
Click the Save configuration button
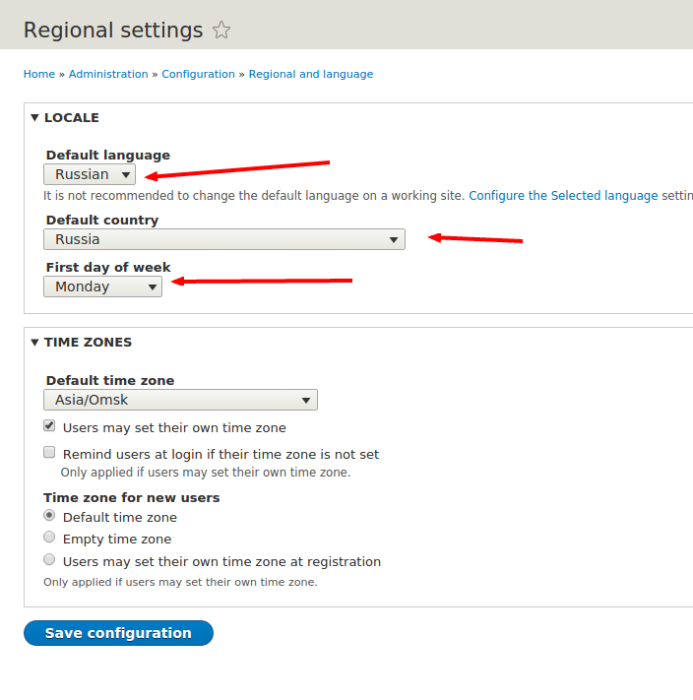118,633
